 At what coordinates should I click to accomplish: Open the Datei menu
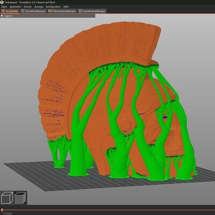4,6
